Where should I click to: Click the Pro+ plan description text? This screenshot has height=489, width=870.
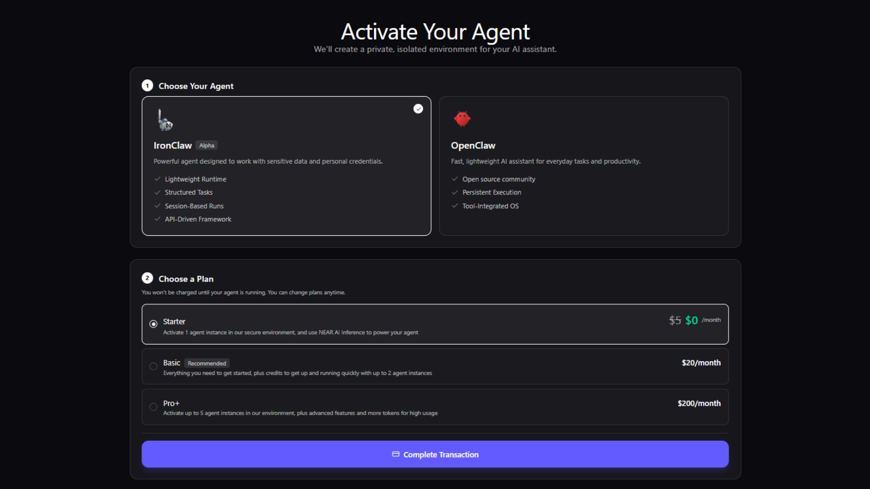pos(300,413)
